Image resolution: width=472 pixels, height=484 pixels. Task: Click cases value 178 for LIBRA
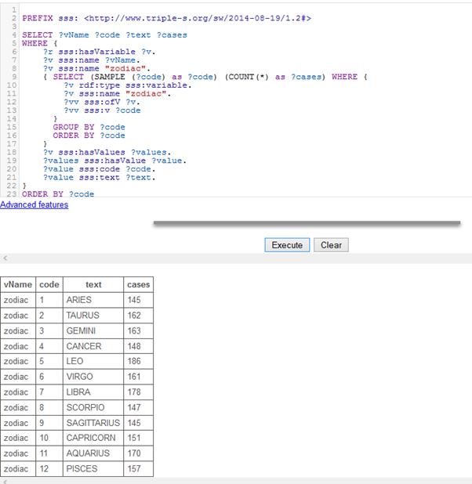coord(138,392)
